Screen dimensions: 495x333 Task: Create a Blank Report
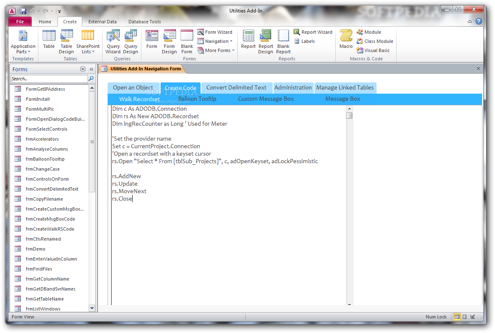(x=283, y=42)
